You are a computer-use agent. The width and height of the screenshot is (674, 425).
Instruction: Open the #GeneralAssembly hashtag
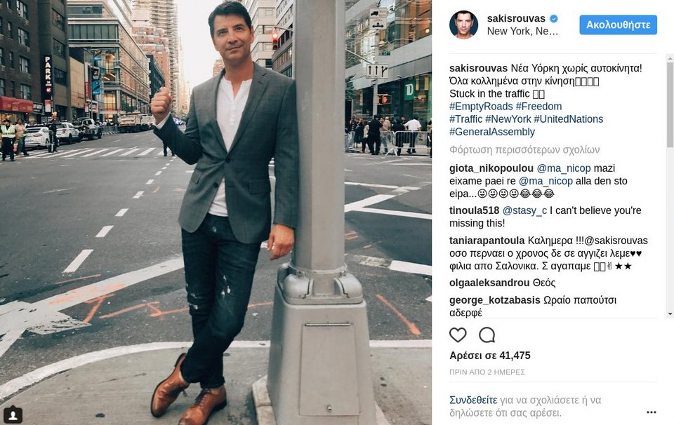(x=492, y=133)
